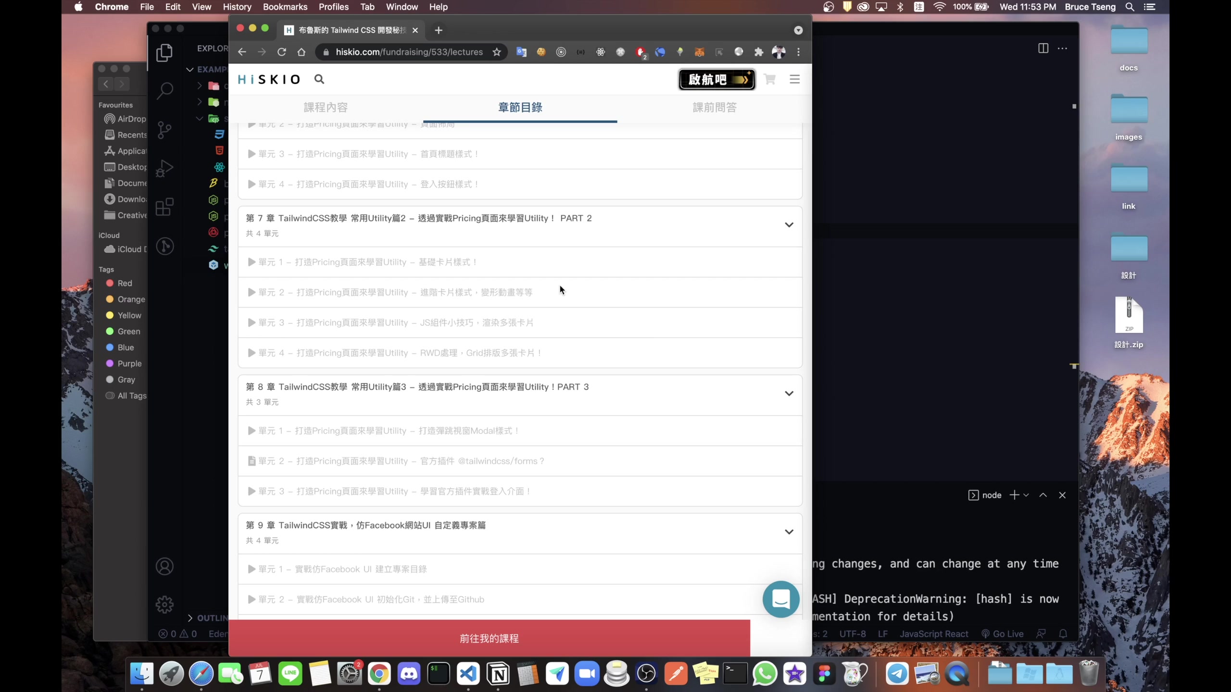The height and width of the screenshot is (692, 1231).
Task: Open React Developer Tools extension
Action: 601,52
